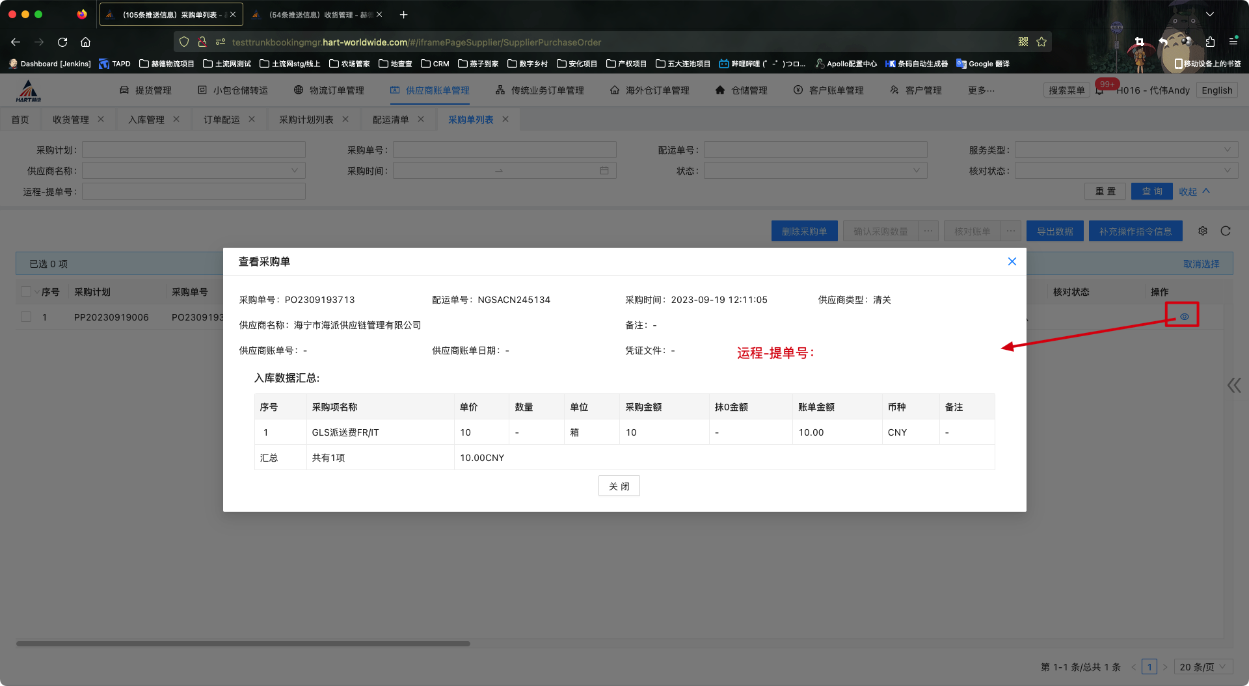Check the row 1 checkbox
Image resolution: width=1249 pixels, height=686 pixels.
point(26,317)
